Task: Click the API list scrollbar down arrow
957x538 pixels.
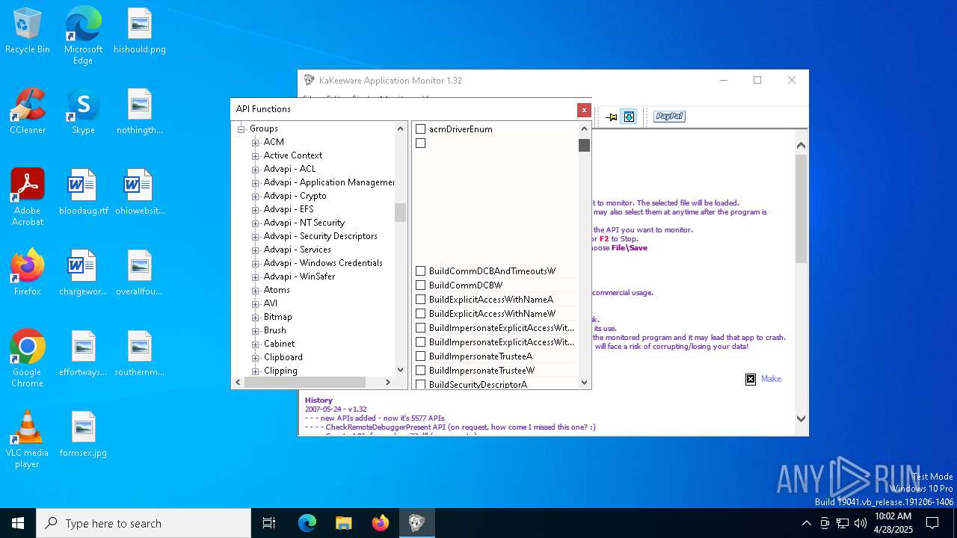Action: coord(584,382)
